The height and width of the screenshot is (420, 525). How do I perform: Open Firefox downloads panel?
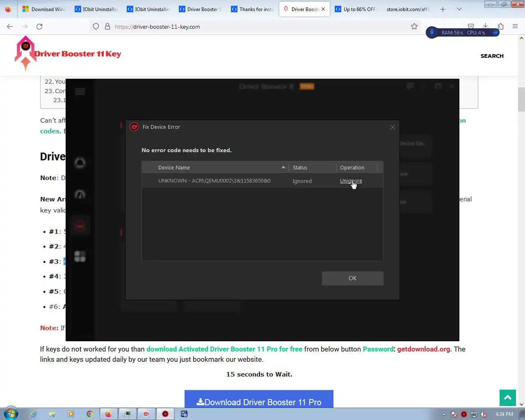tap(486, 26)
